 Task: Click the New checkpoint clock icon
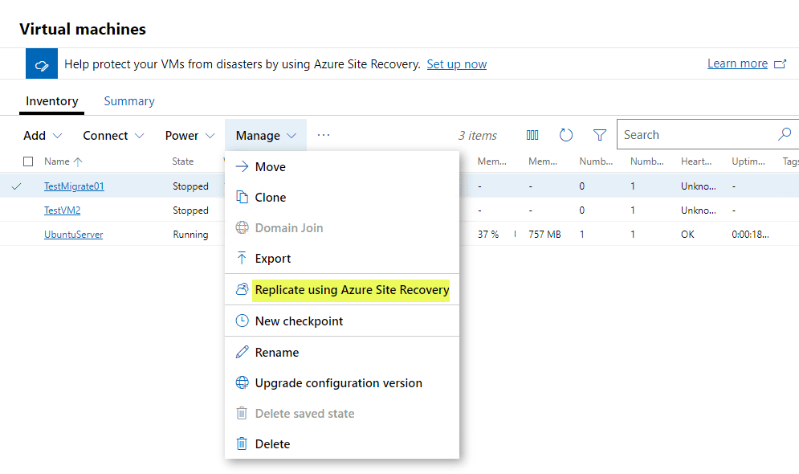tap(242, 321)
